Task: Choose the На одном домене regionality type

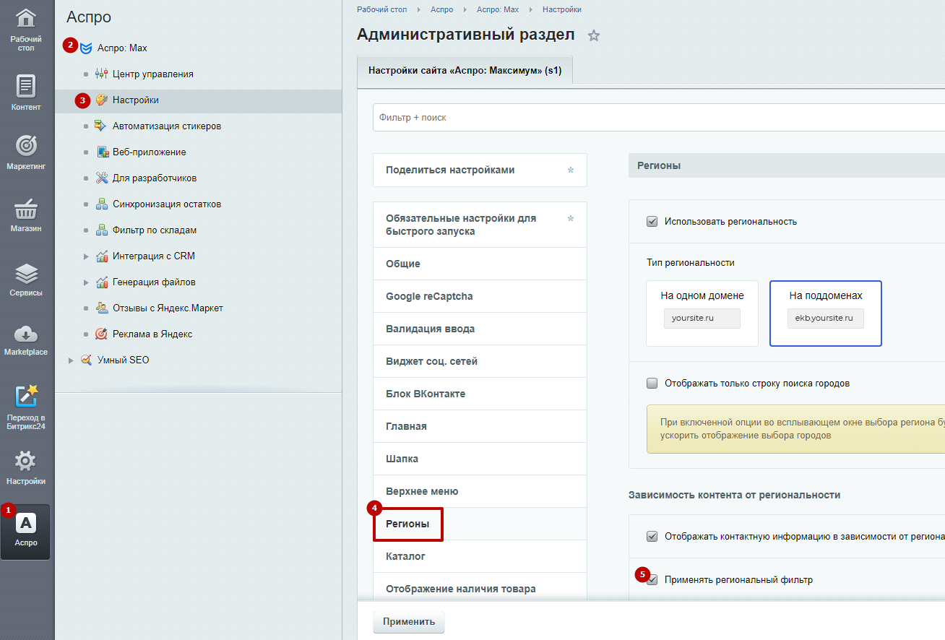Action: pyautogui.click(x=702, y=313)
